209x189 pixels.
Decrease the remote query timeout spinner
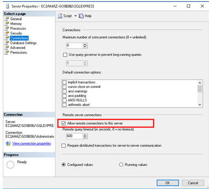[x=85, y=137]
